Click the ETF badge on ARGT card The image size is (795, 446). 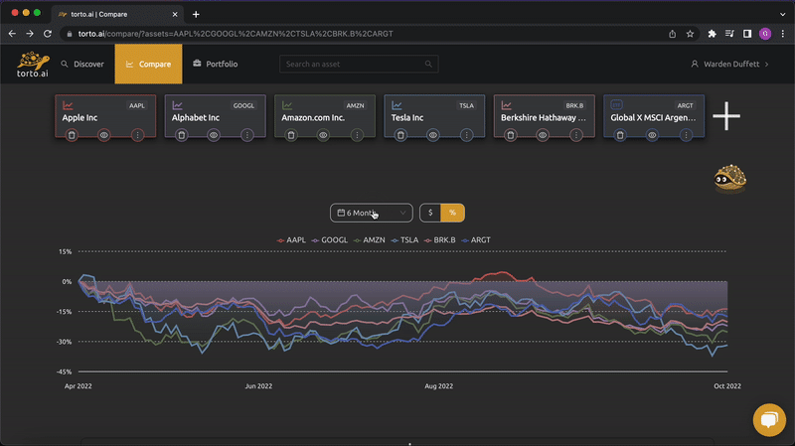[616, 105]
